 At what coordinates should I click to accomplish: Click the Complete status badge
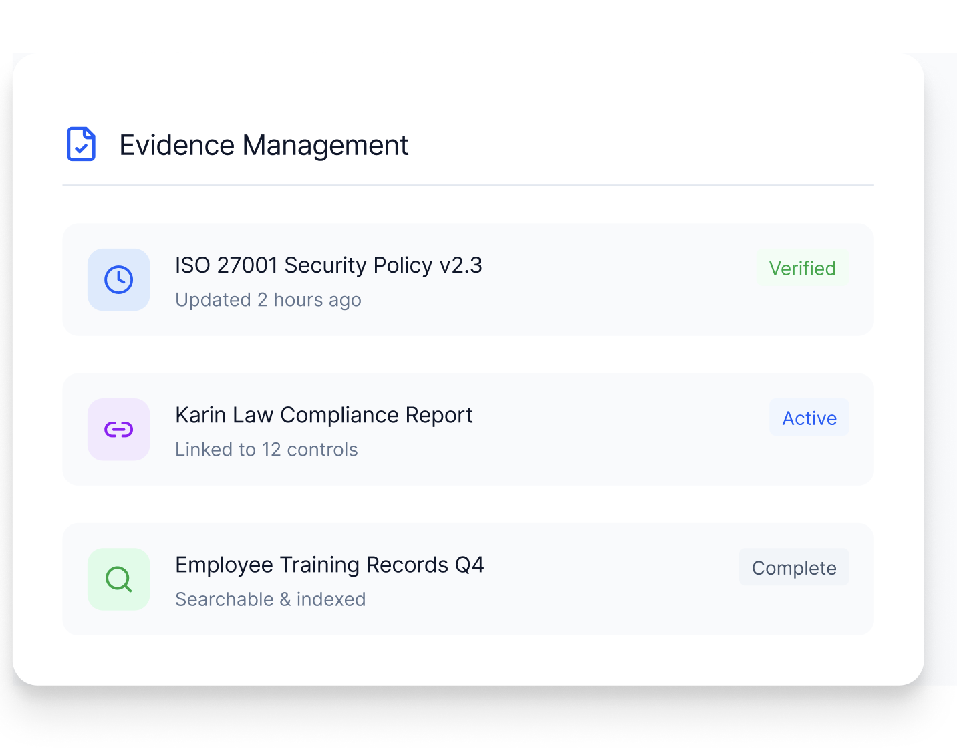793,567
